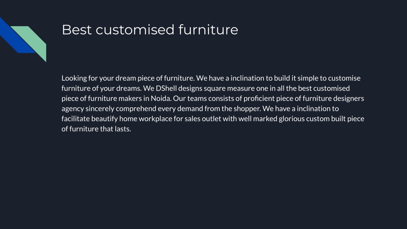Click the word 'glorious' in last lines
Image resolution: width=407 pixels, height=229 pixels.
pos(291,118)
